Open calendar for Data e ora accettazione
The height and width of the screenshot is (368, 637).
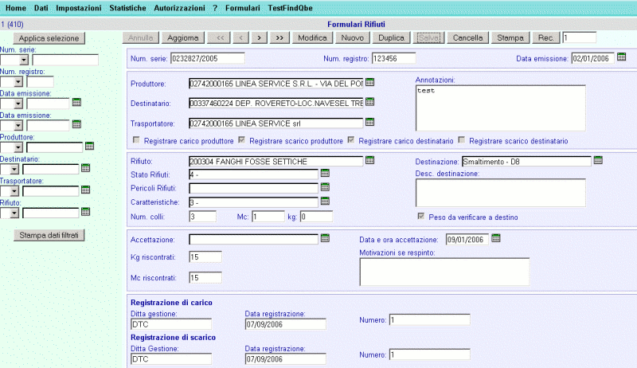(x=495, y=238)
